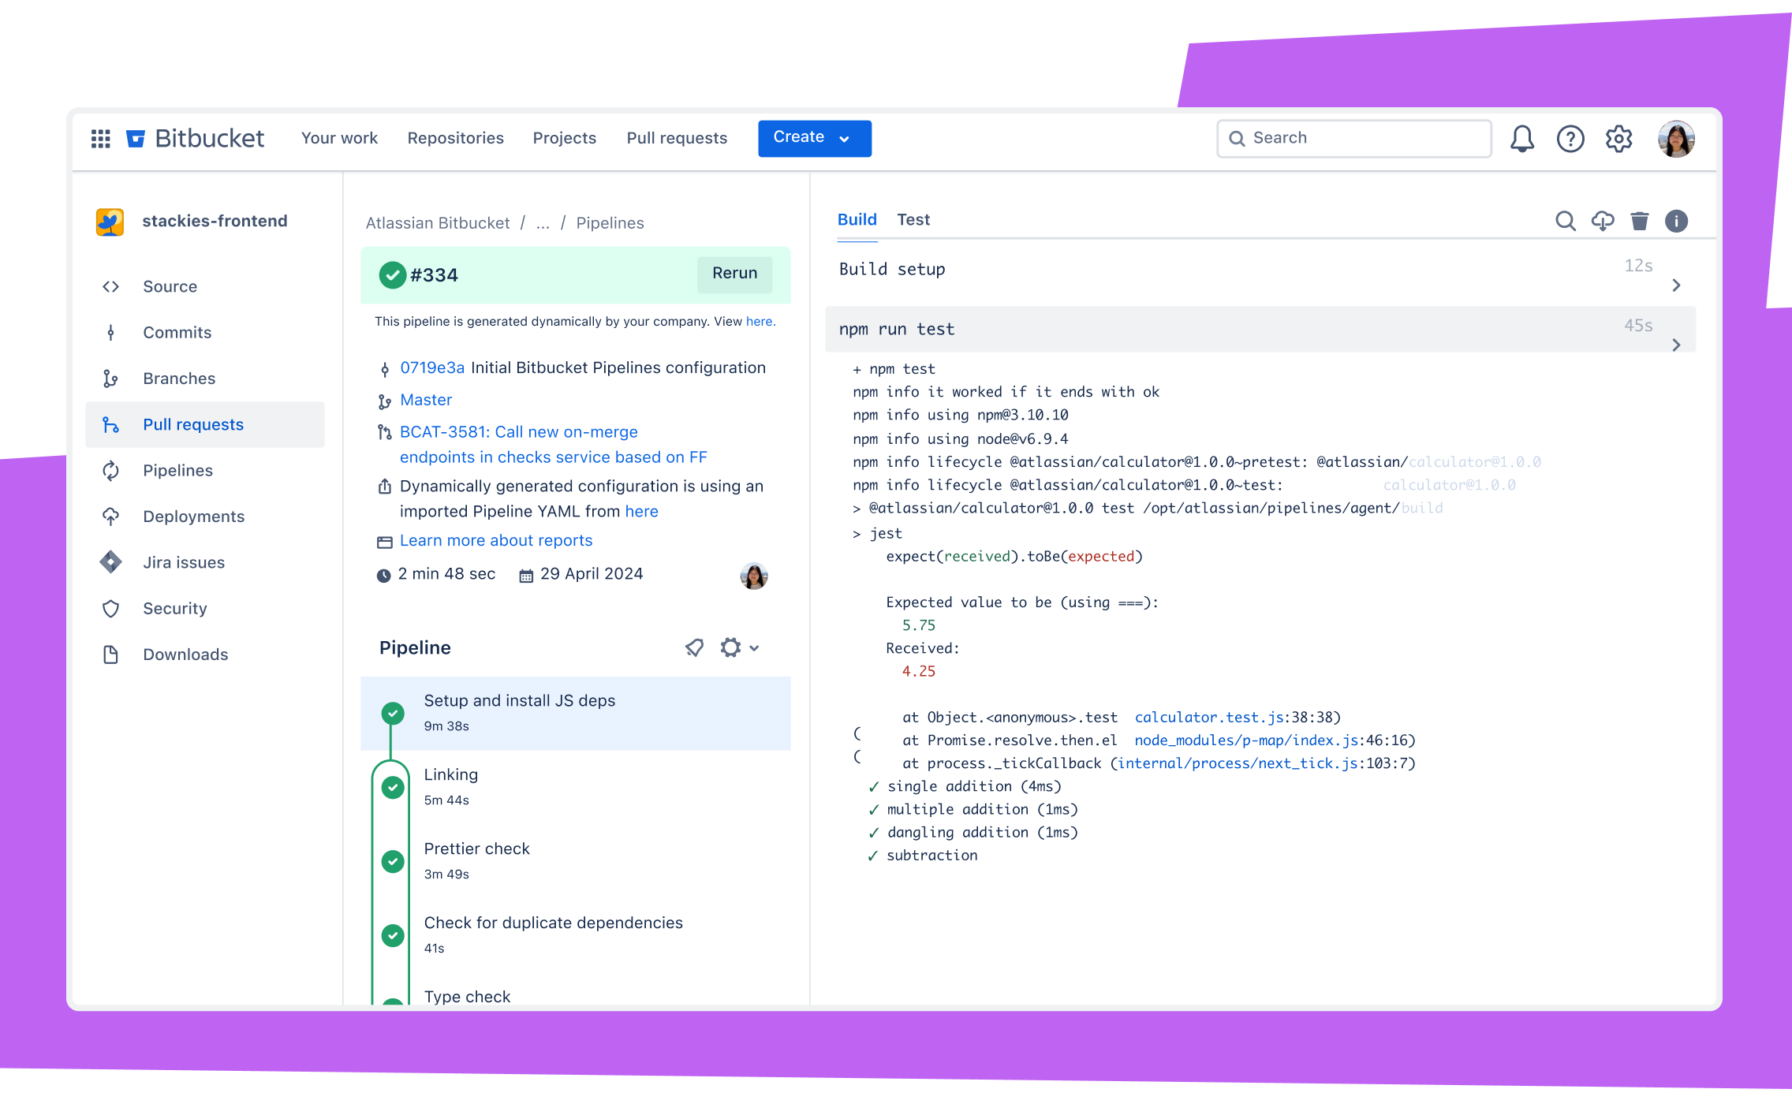Click the Search input field

pos(1354,137)
